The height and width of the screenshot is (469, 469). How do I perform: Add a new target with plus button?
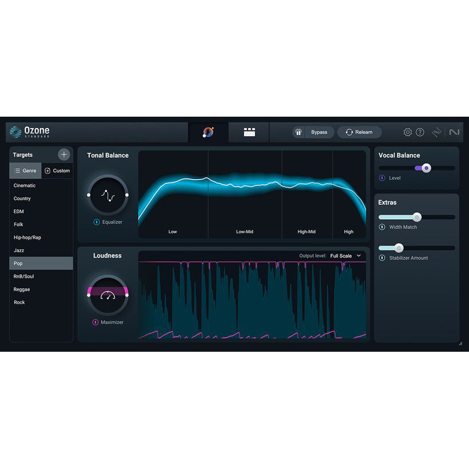point(63,154)
